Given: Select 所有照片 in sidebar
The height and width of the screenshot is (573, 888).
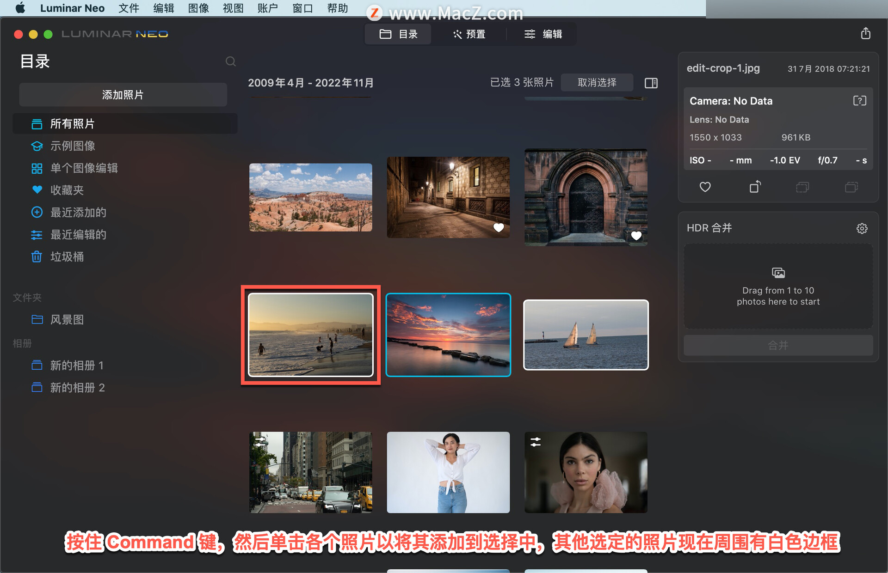Looking at the screenshot, I should pyautogui.click(x=125, y=124).
